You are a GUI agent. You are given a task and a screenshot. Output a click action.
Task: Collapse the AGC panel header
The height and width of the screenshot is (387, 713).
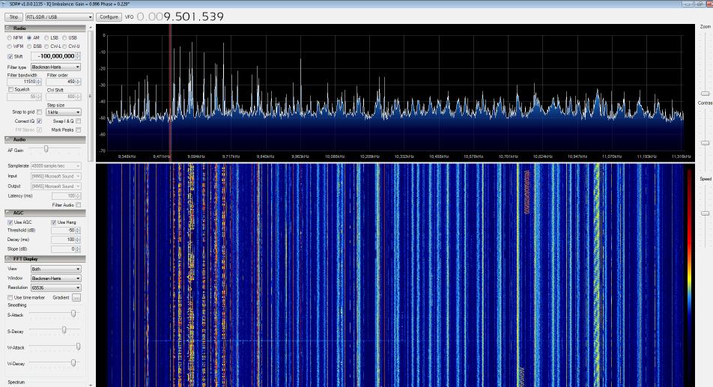tap(45, 213)
